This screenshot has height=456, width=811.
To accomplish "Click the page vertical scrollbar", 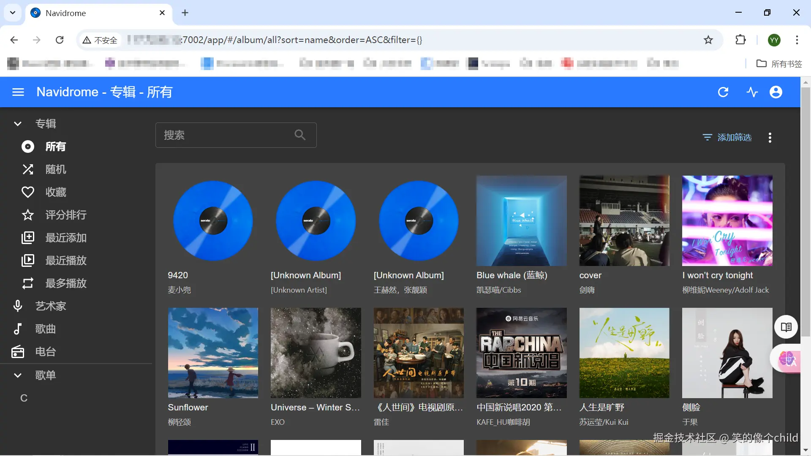I will click(x=806, y=211).
